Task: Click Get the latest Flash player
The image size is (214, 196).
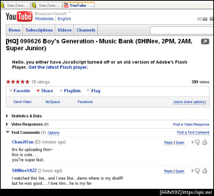Action: point(58,67)
